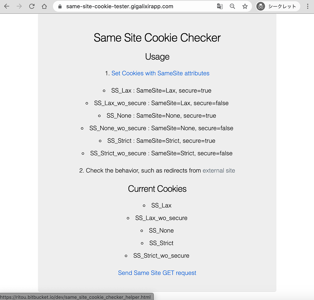Click the SS_Strict_wo_secure cookie entry
Image resolution: width=314 pixels, height=300 pixels.
161,255
